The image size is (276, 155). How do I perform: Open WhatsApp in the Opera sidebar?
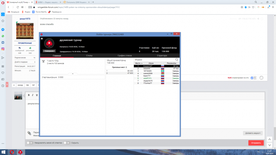pyautogui.click(x=3, y=36)
